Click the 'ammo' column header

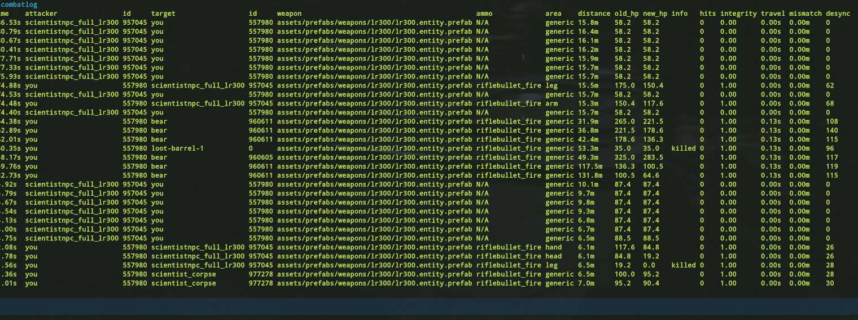(x=484, y=13)
